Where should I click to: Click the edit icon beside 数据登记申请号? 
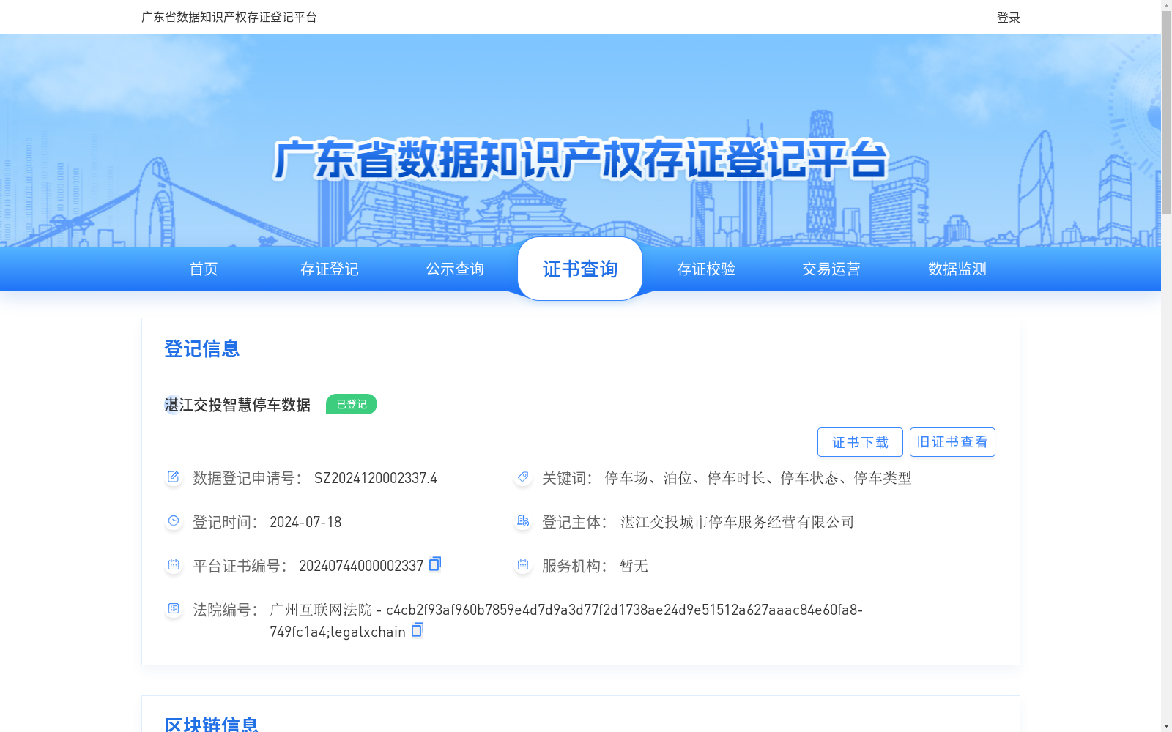click(x=174, y=477)
